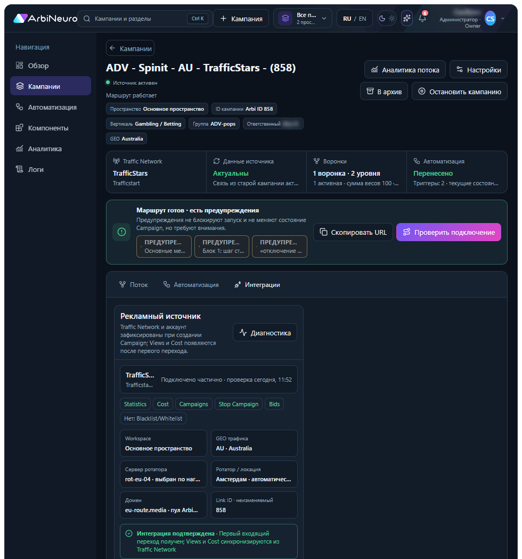Click Остановить кампанию

point(460,92)
